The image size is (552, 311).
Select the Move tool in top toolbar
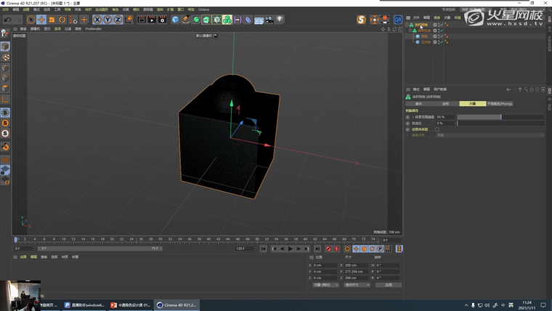(x=41, y=20)
